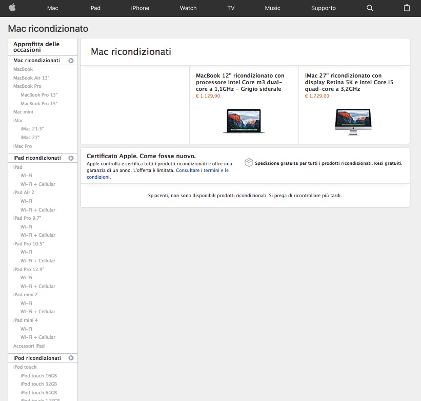421x401 pixels.
Task: Select the Watch menu item
Action: click(188, 8)
